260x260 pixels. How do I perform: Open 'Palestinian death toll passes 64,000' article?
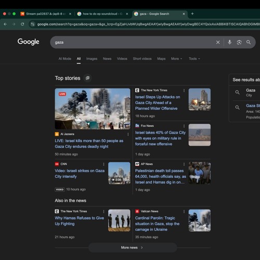(x=161, y=176)
